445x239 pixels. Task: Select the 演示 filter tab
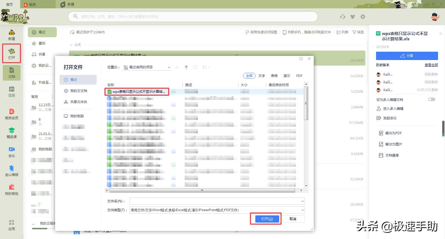pos(287,76)
